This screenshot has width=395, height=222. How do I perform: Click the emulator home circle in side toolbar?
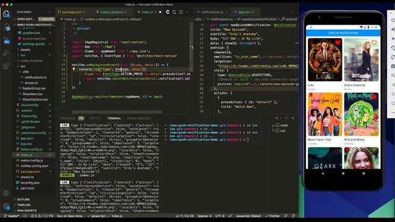tap(393, 94)
